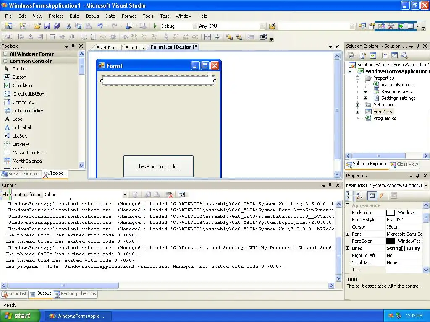The height and width of the screenshot is (322, 430).
Task: Open the Toolbox hammer-wrench toolbar icon
Action: tap(391, 26)
